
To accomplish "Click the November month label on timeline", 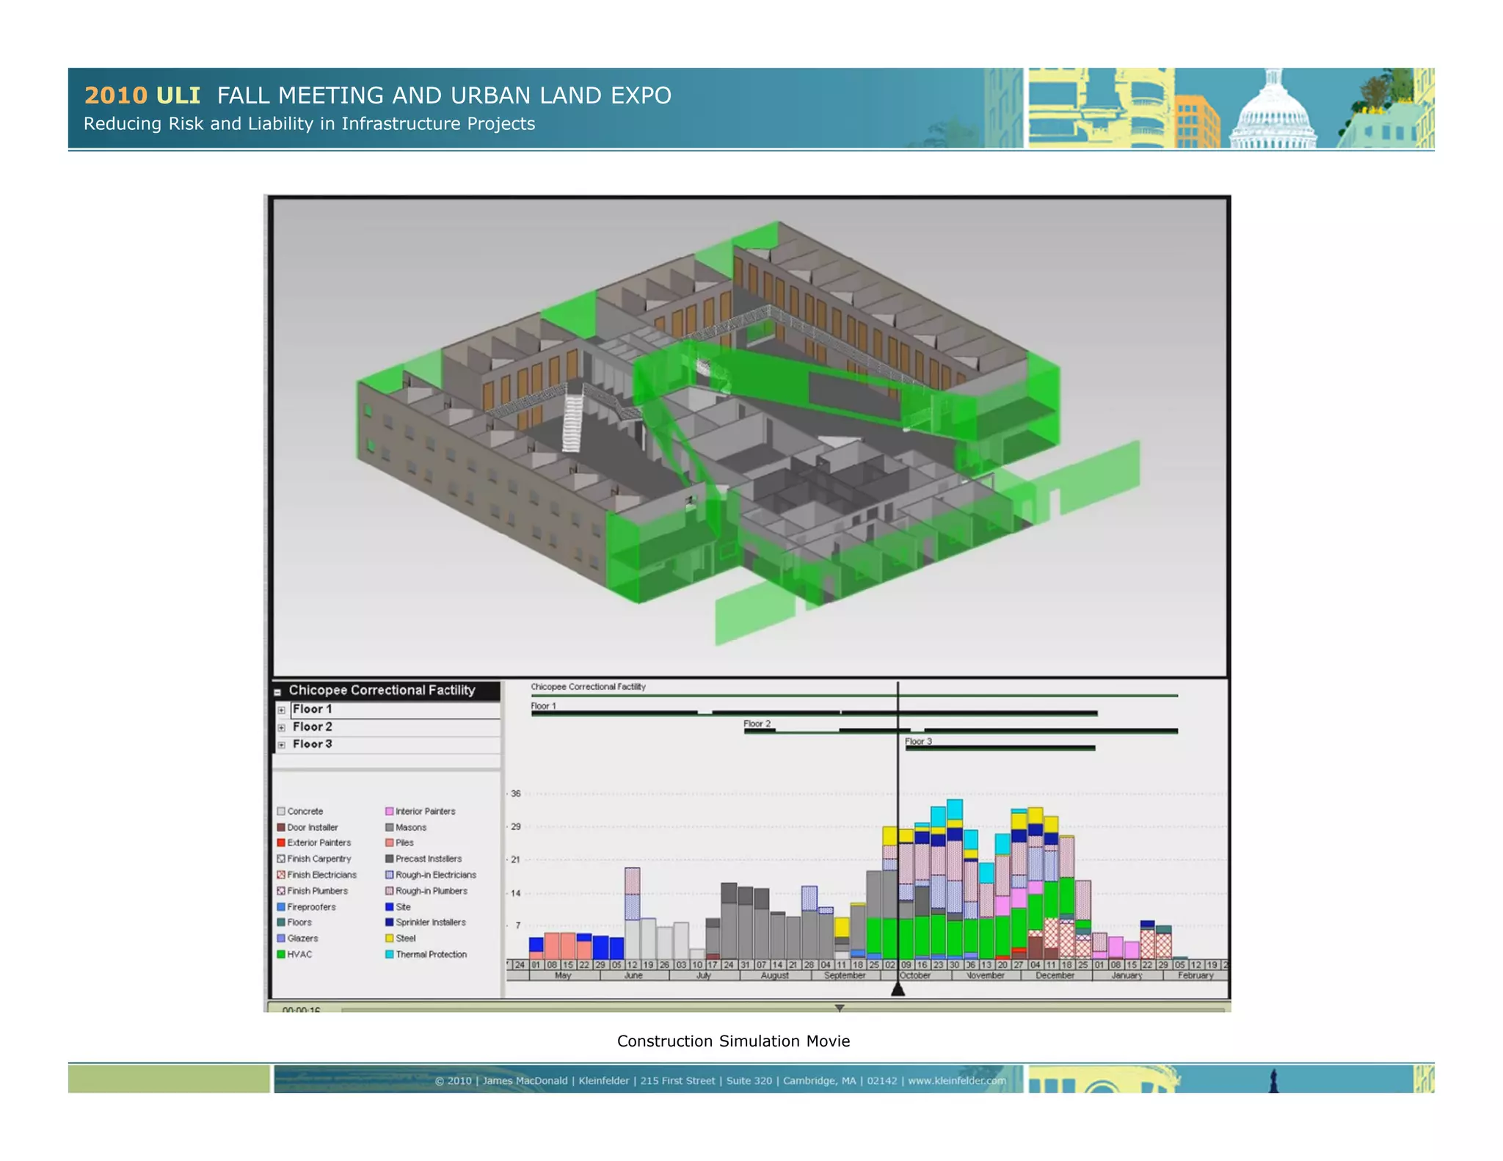I will click(986, 976).
